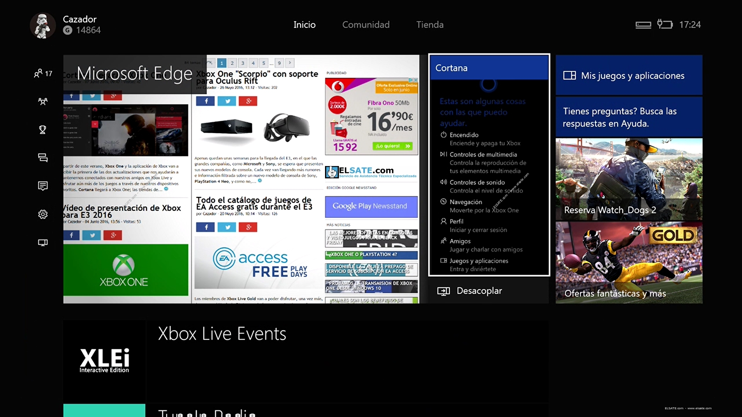Go to page 1 in pagination
This screenshot has width=742, height=417.
[221, 63]
